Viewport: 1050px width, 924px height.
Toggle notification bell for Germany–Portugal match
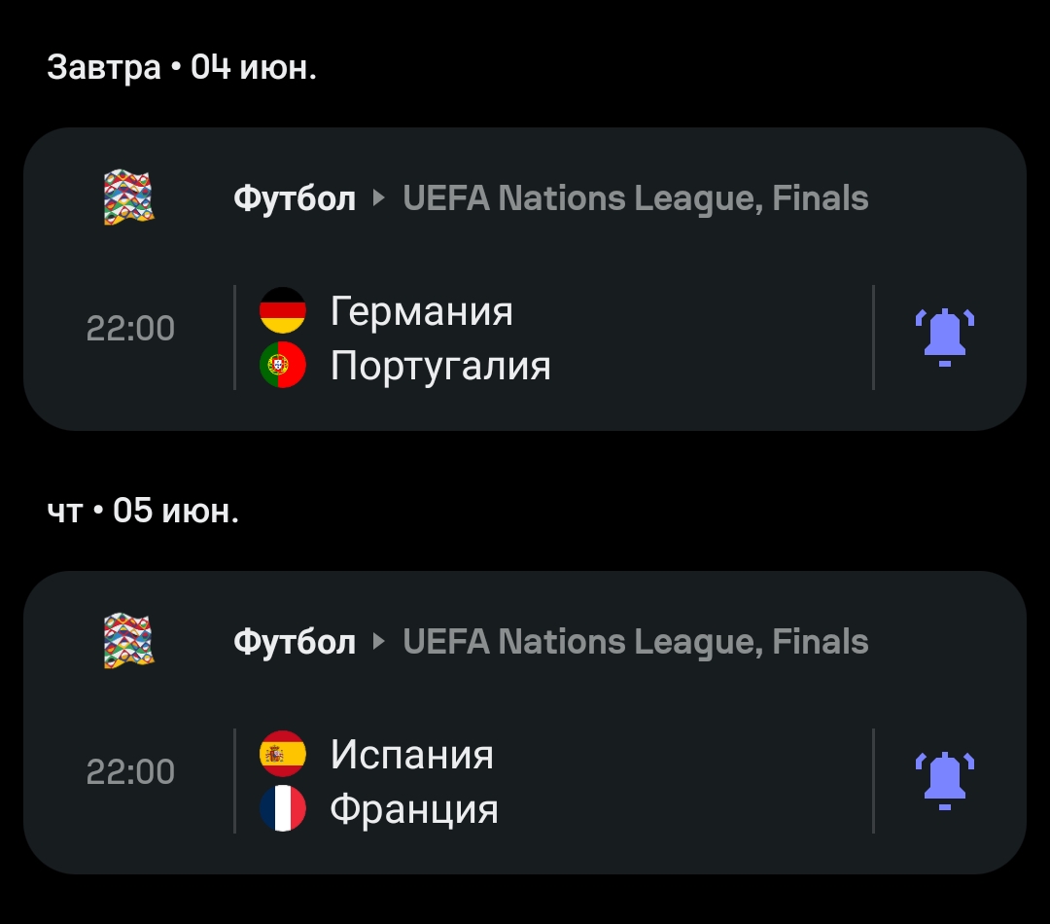[x=944, y=338]
